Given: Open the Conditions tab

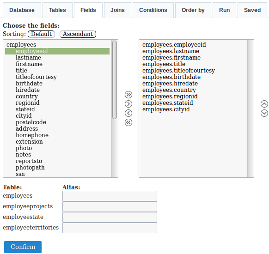Looking at the screenshot, I should 153,10.
